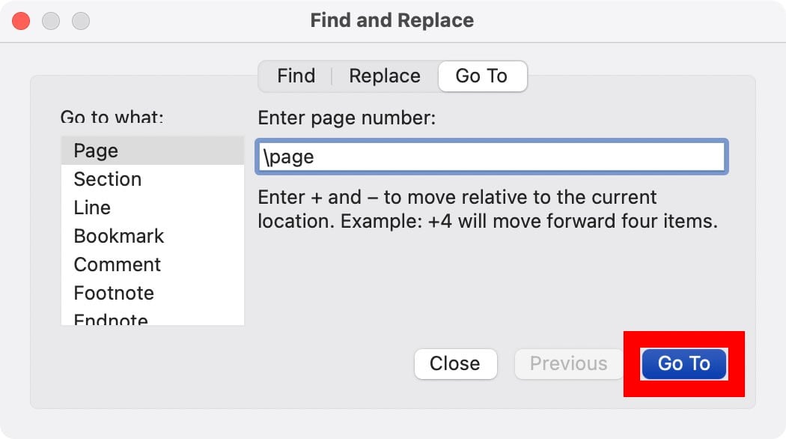Click the Find and Replace title bar
This screenshot has height=439, width=786.
click(x=392, y=20)
